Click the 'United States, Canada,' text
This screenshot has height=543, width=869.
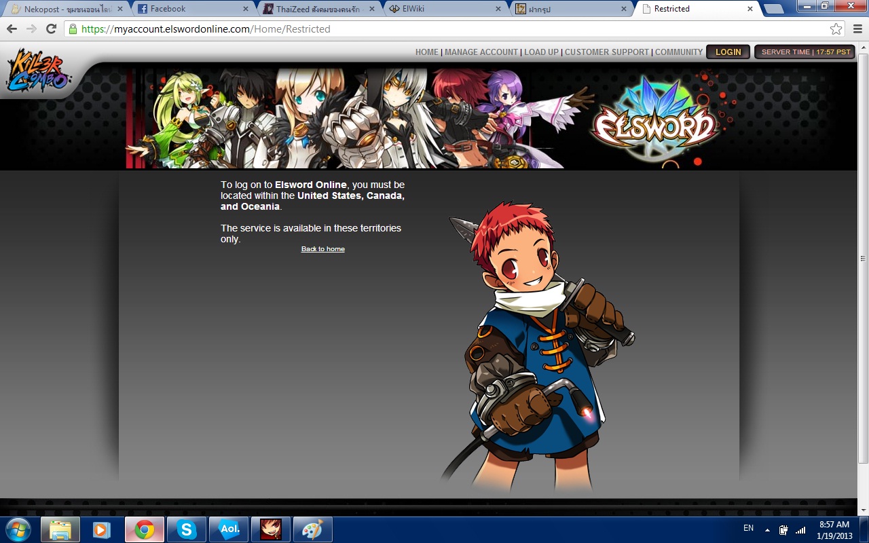(351, 195)
